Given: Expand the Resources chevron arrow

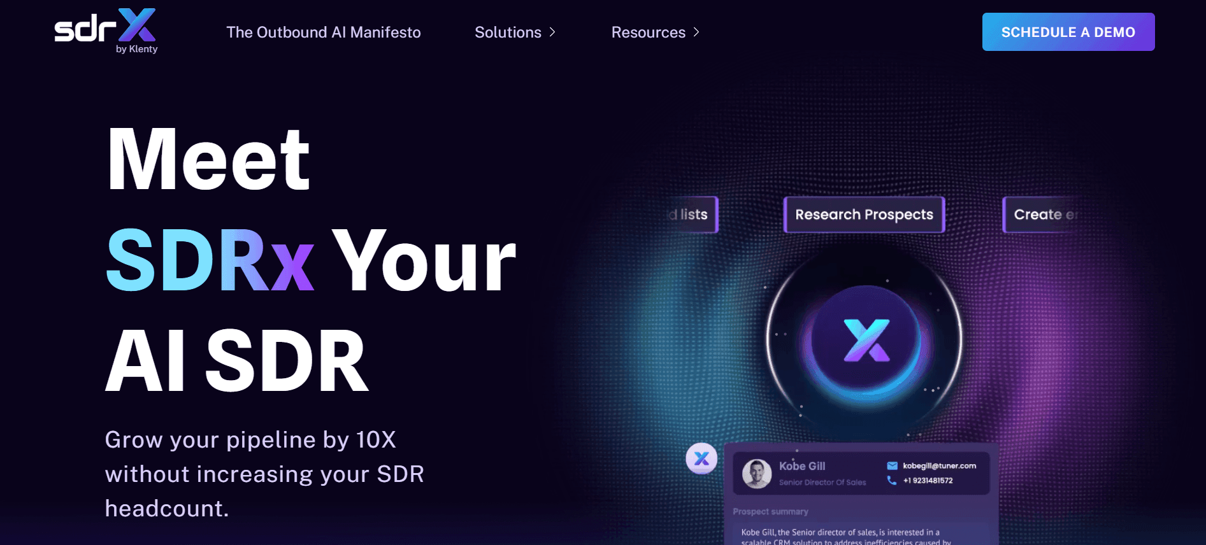Looking at the screenshot, I should [x=696, y=32].
